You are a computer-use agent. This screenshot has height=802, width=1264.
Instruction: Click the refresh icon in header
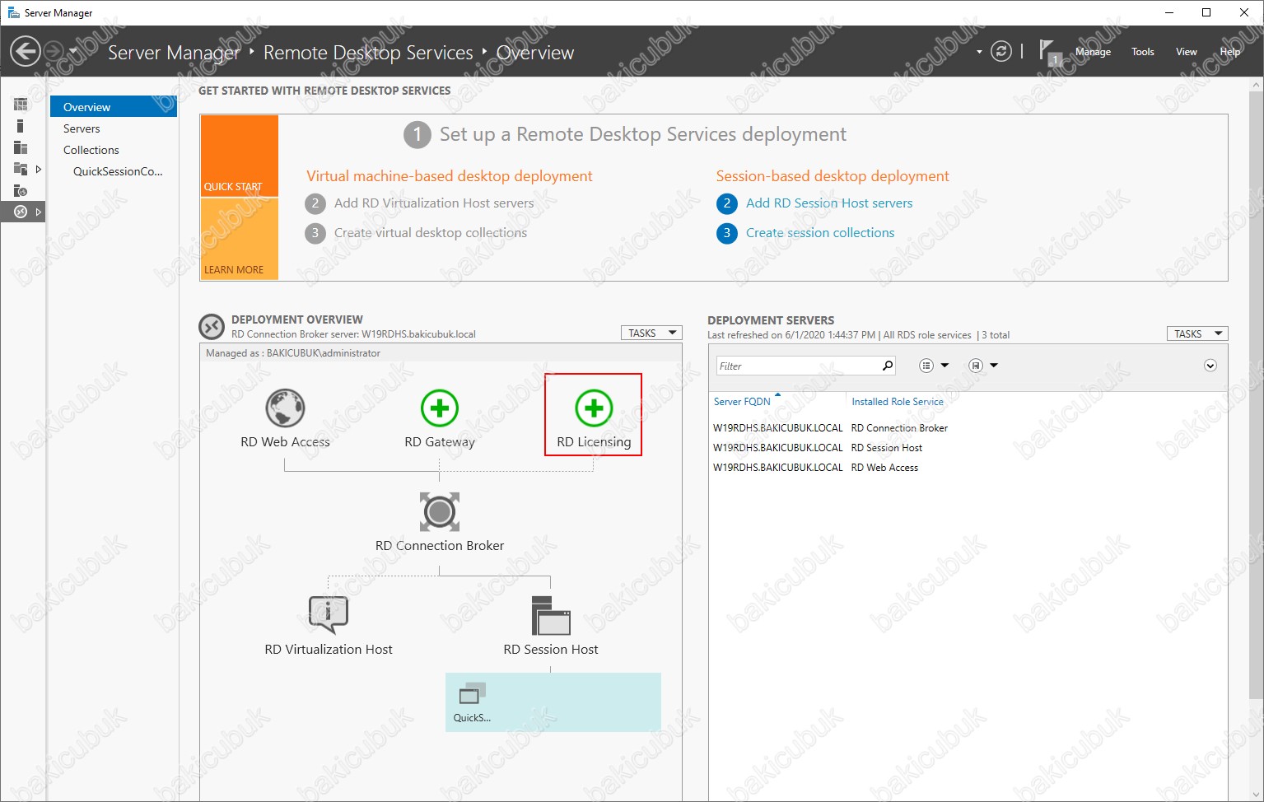[1000, 51]
